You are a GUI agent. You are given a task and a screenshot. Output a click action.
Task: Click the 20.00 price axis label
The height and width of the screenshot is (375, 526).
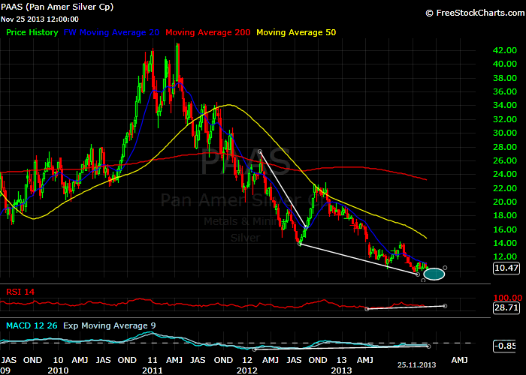click(504, 202)
